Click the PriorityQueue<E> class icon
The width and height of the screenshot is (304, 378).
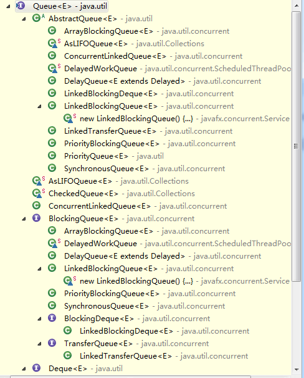52,156
